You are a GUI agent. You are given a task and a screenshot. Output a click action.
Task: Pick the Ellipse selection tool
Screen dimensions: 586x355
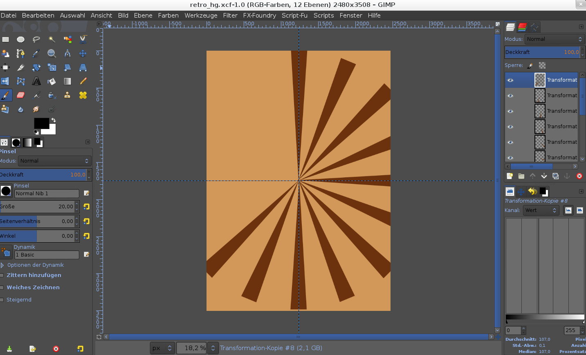pos(20,40)
